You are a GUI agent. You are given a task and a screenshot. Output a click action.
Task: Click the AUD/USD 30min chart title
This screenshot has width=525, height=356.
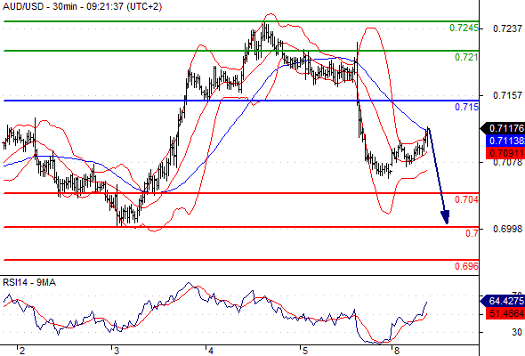pos(82,6)
